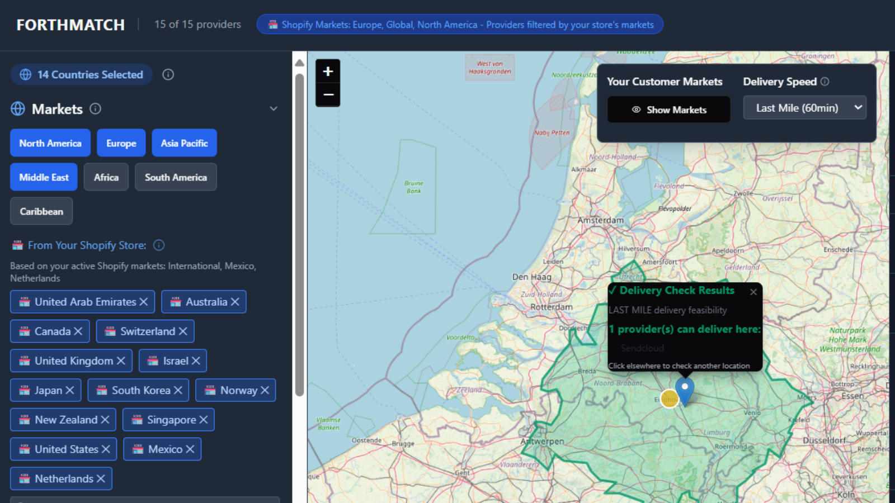Screen dimensions: 895x503
Task: Click the blue map pin marker
Action: tap(685, 390)
